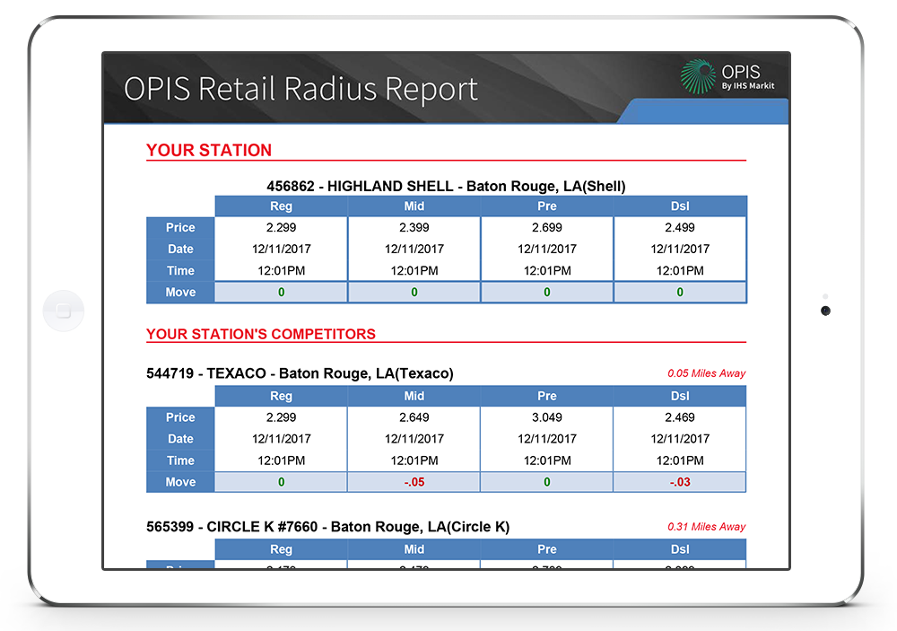The width and height of the screenshot is (897, 631).
Task: Click Highland Shell Dsl date 12/11/2017
Action: 680,250
